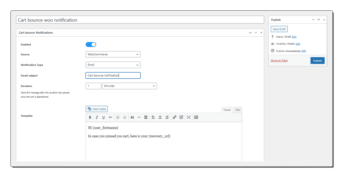Click the insert link icon
This screenshot has width=343, height=177.
(174, 117)
